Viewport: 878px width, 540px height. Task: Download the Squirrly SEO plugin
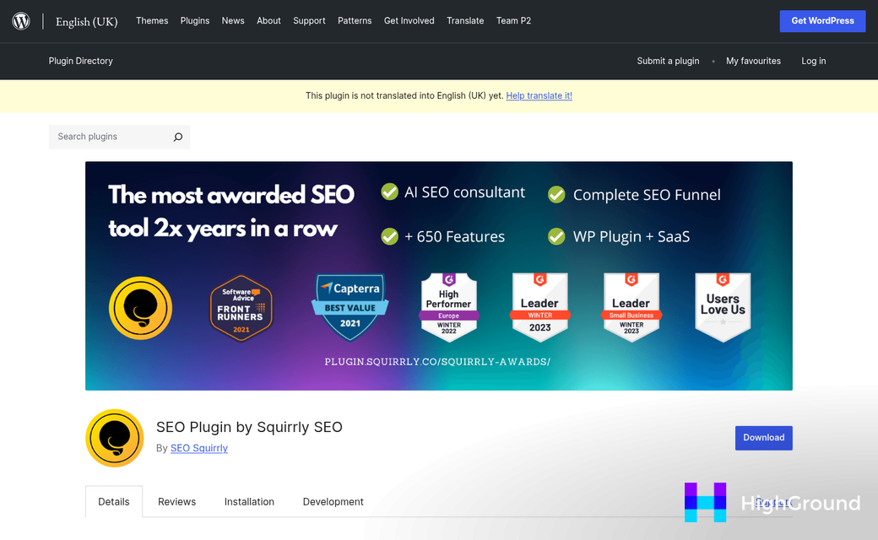[763, 438]
